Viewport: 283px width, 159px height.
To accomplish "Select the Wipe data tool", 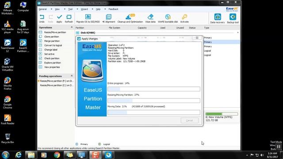I will [150, 19].
